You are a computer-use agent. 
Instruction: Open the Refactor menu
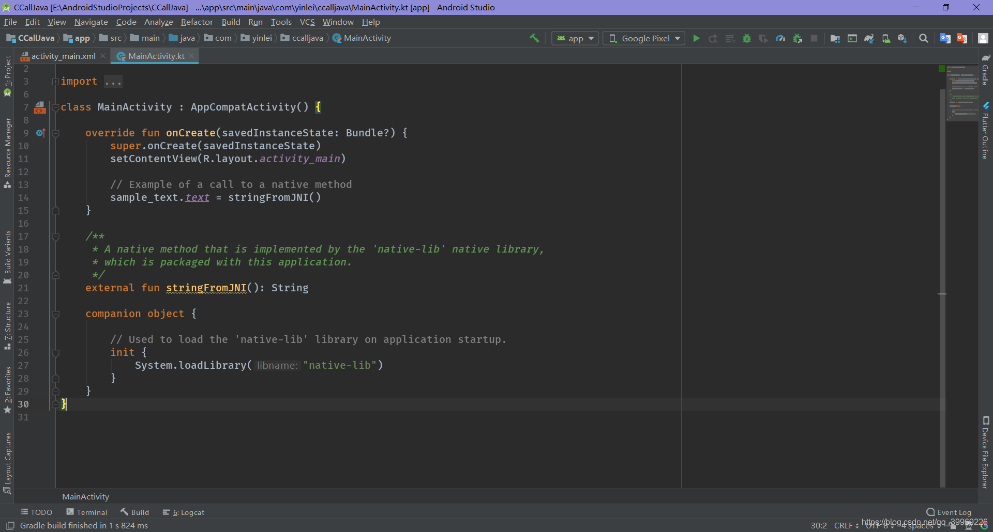pos(197,22)
